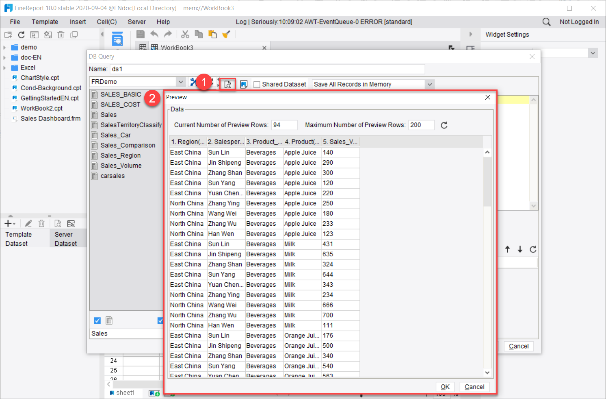Delete file via trash icon in file toolbar
Image resolution: width=606 pixels, height=399 pixels.
61,35
